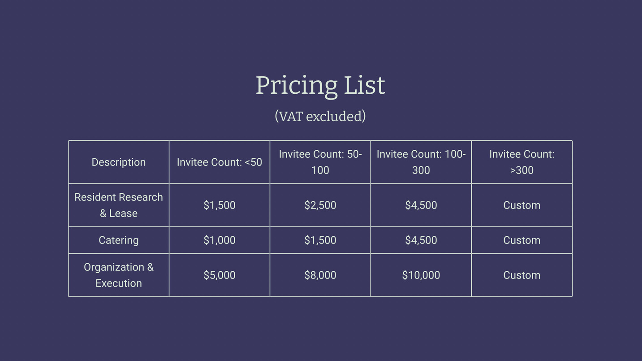Click the $5,000 price cell
642x361 pixels.
(220, 275)
